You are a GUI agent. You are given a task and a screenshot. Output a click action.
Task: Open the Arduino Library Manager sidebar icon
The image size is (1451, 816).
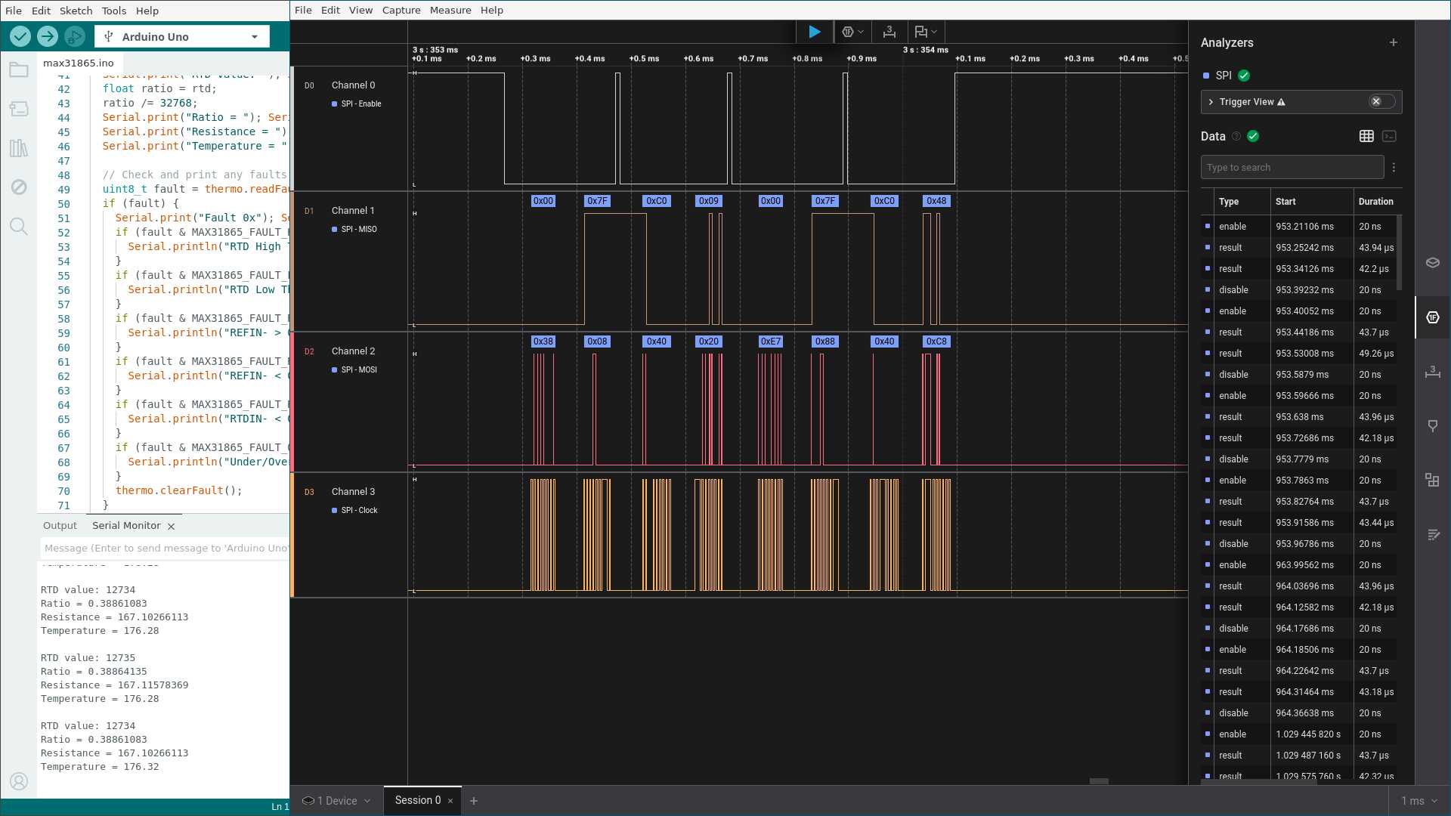point(19,148)
